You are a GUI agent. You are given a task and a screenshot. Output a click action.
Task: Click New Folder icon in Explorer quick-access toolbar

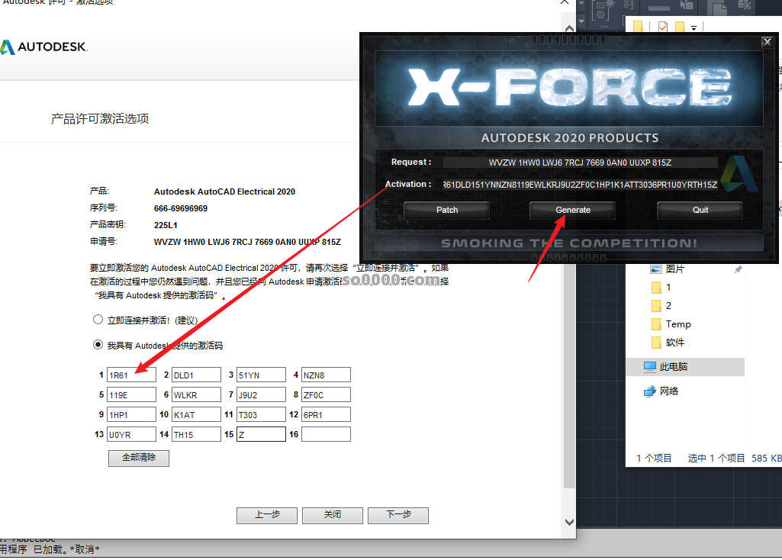tap(679, 27)
